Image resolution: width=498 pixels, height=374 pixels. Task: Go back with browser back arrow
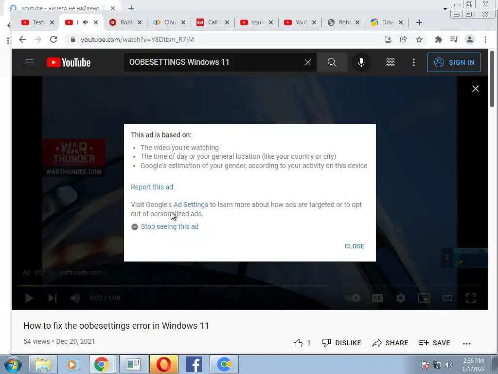coord(22,39)
